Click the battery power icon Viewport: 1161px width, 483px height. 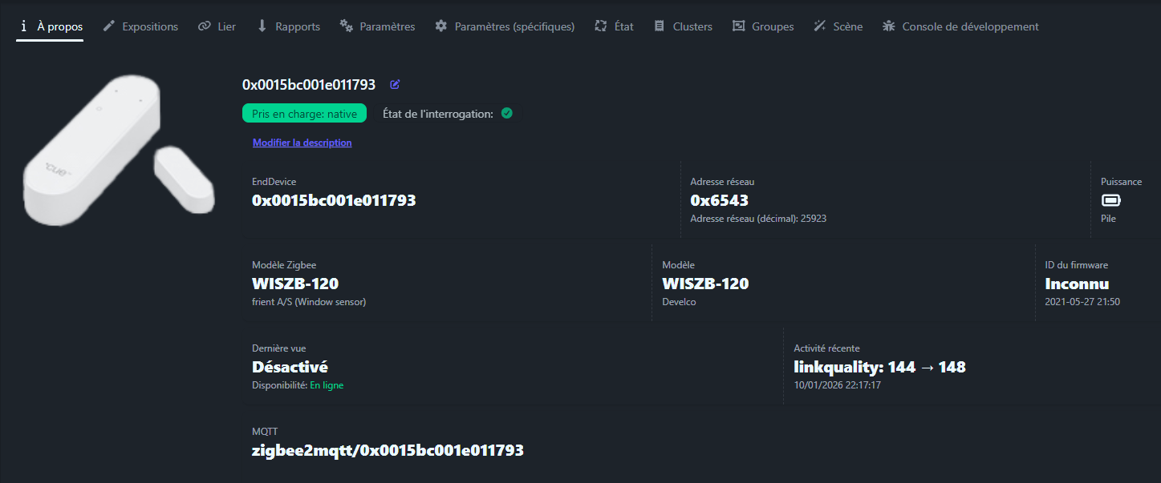pyautogui.click(x=1110, y=200)
